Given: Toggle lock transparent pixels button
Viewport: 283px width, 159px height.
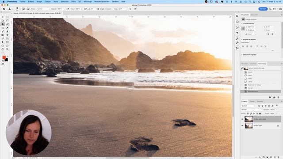Looking at the screenshot, I should (248, 114).
